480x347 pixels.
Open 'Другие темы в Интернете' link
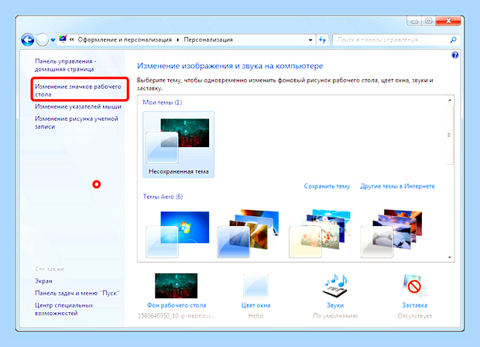coord(397,186)
